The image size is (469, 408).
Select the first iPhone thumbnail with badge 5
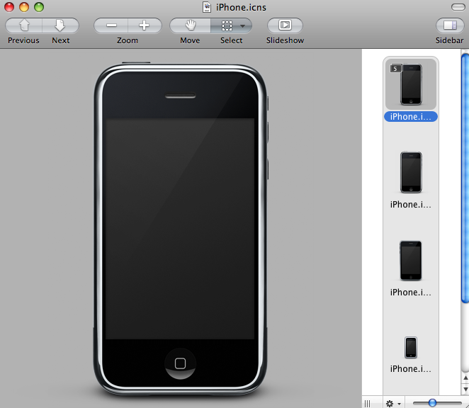(x=411, y=84)
